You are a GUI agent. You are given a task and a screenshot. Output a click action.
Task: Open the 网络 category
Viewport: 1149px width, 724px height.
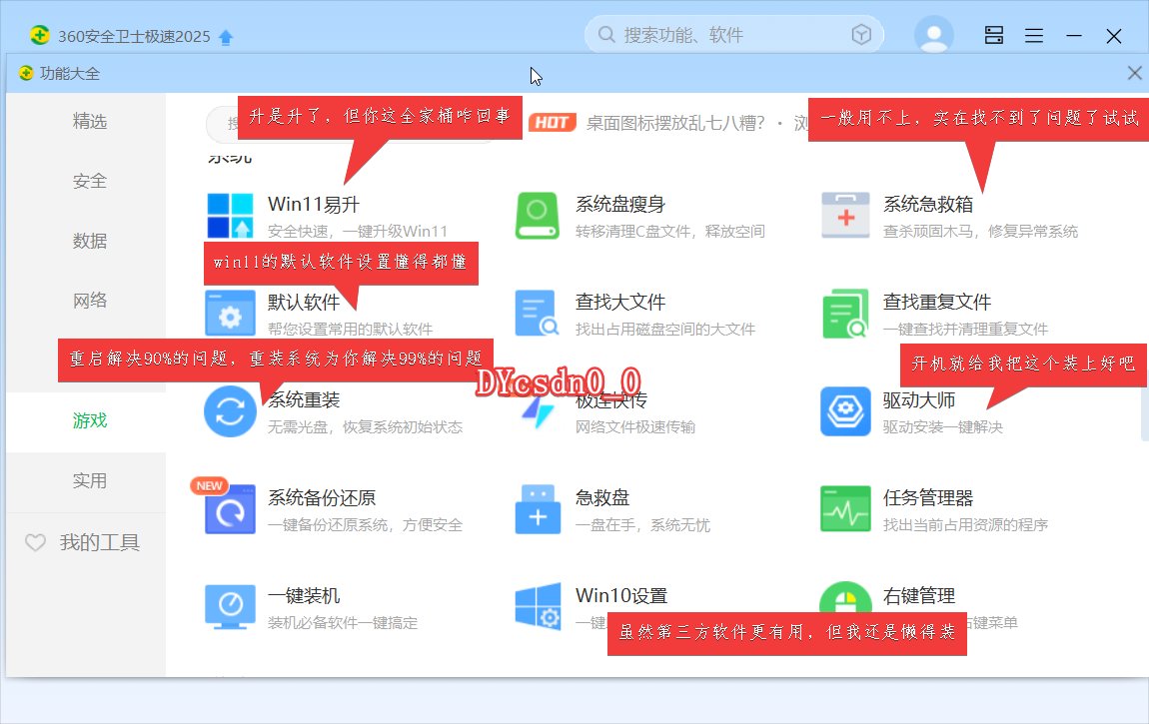point(89,301)
